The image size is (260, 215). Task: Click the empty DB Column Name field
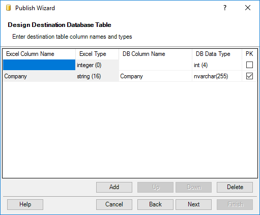tap(155, 65)
